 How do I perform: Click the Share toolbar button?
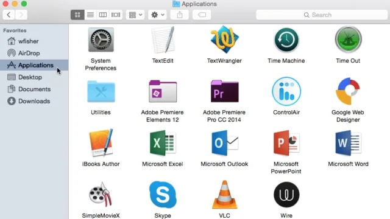(180, 15)
